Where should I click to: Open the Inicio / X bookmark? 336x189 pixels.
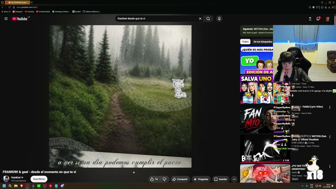point(6,12)
